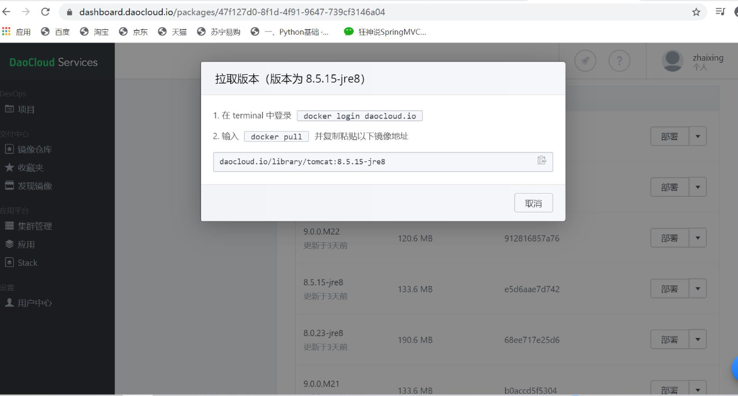Click the help question mark icon
738x396 pixels.
point(619,60)
